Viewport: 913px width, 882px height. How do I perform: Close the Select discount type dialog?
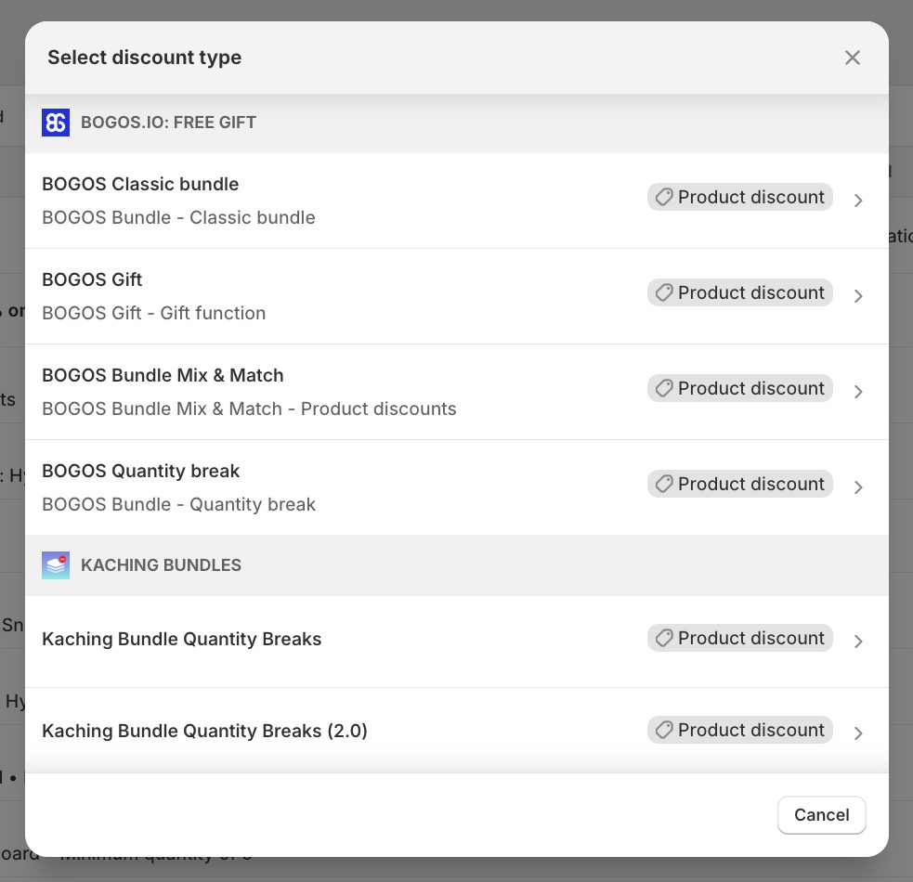pos(852,58)
